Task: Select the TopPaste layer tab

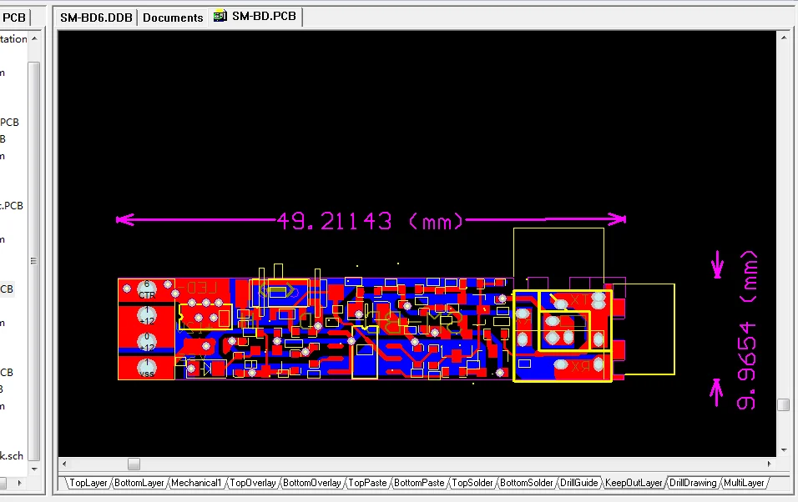Action: [367, 483]
